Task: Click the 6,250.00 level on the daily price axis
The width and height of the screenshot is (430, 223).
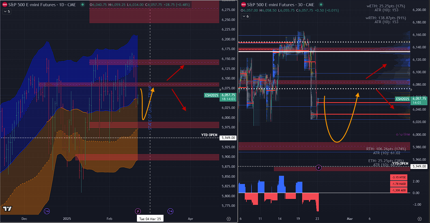Action: tap(228, 20)
